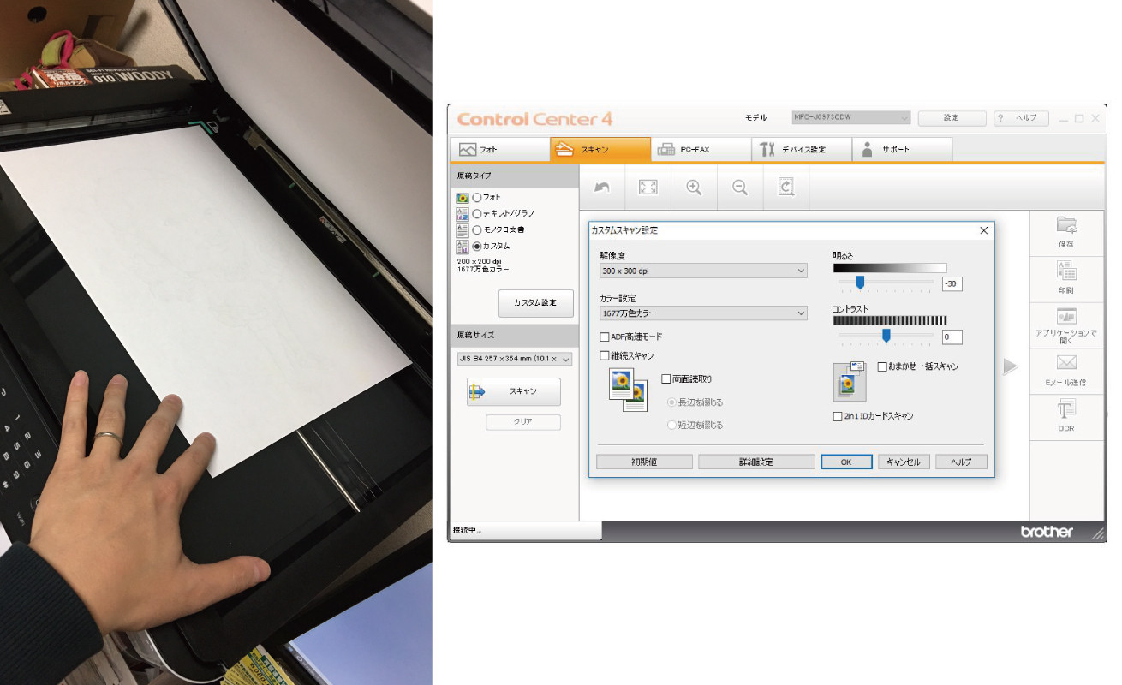Click the duplex sunflower pages thumbnail
The image size is (1122, 685).
click(628, 390)
